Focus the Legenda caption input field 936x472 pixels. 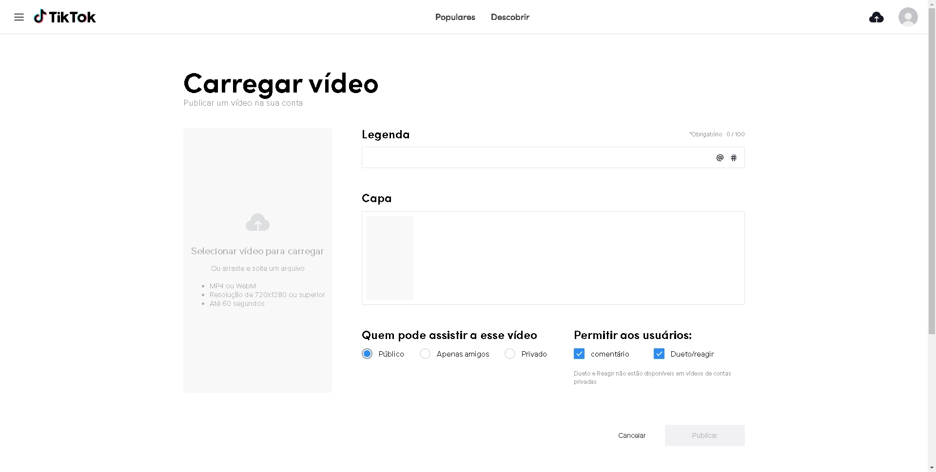553,157
